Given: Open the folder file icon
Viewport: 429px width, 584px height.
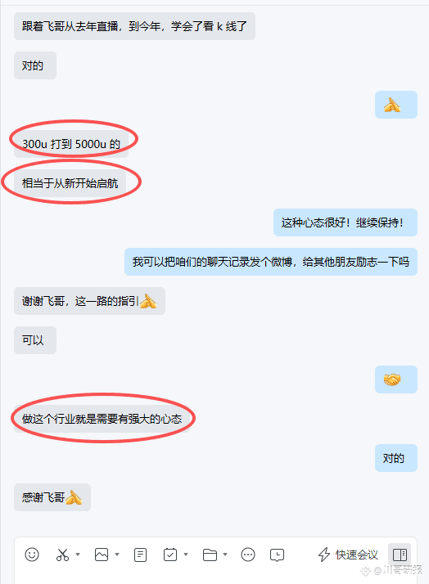Looking at the screenshot, I should 210,555.
